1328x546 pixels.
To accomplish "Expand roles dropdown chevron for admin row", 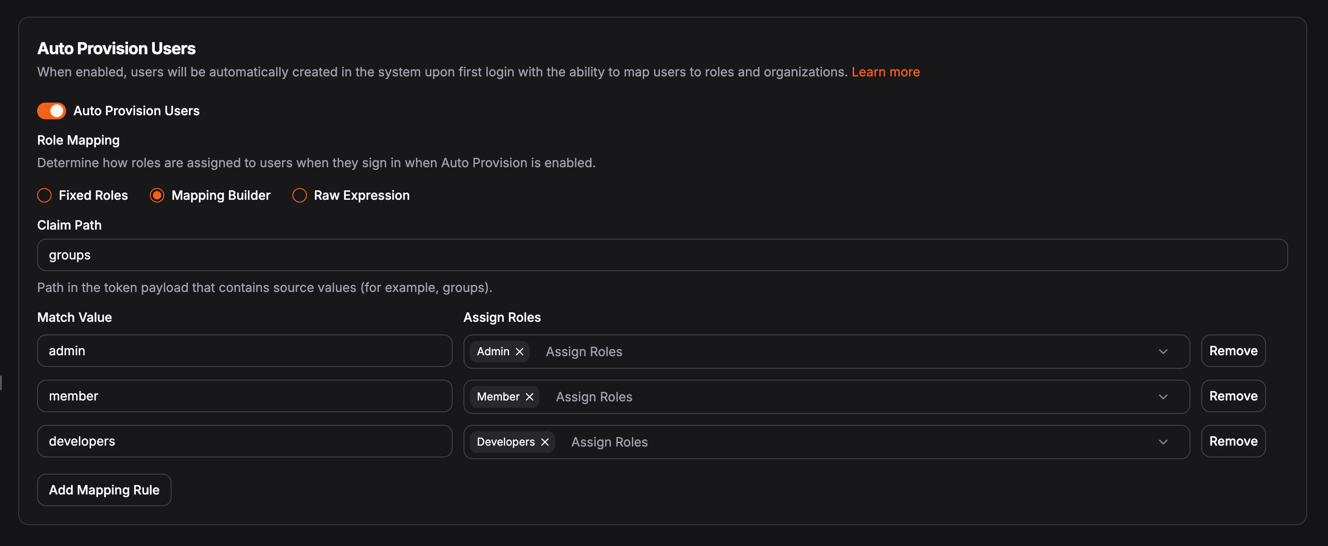I will pos(1163,352).
